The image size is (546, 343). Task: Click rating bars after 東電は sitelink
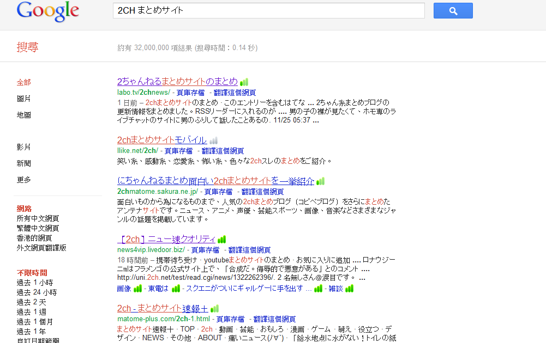click(176, 289)
